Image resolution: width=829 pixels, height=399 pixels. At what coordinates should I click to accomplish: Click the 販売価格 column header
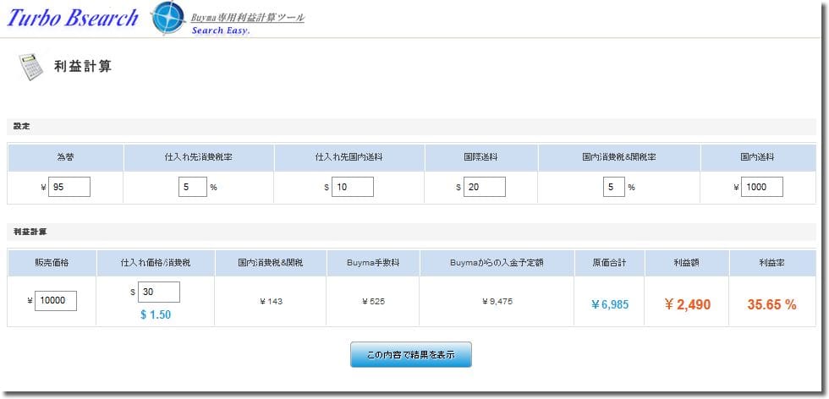click(x=52, y=263)
